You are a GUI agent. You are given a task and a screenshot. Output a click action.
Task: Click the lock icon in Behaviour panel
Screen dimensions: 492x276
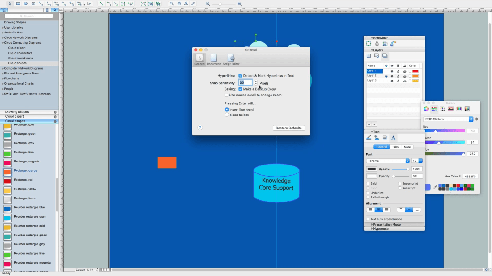click(377, 44)
